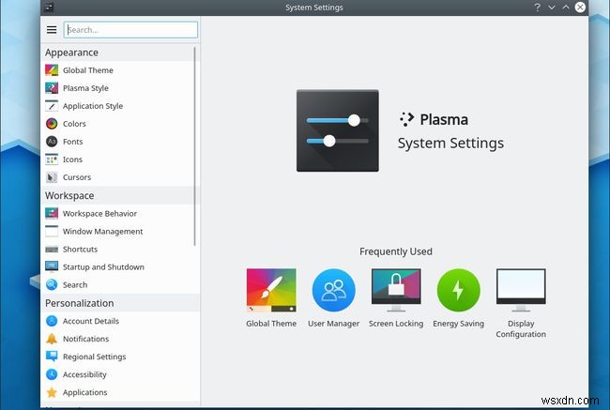The image size is (610, 410).
Task: Open User Manager from Frequently Used
Action: click(x=333, y=298)
